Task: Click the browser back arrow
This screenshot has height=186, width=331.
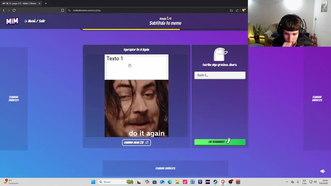Action: click(4, 10)
